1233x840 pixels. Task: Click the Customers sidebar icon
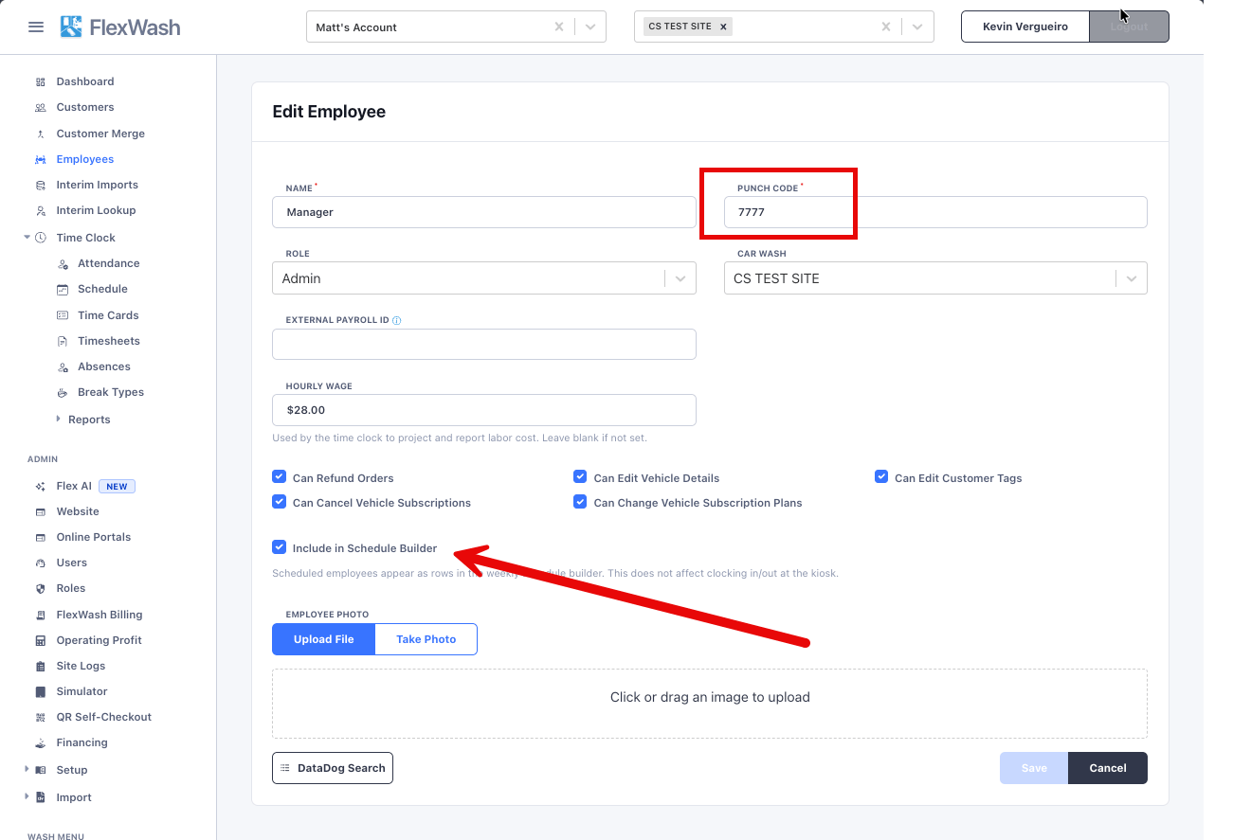pyautogui.click(x=40, y=108)
